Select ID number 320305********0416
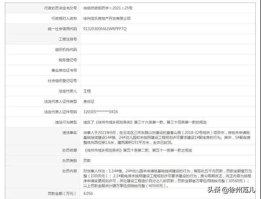 tap(101, 112)
